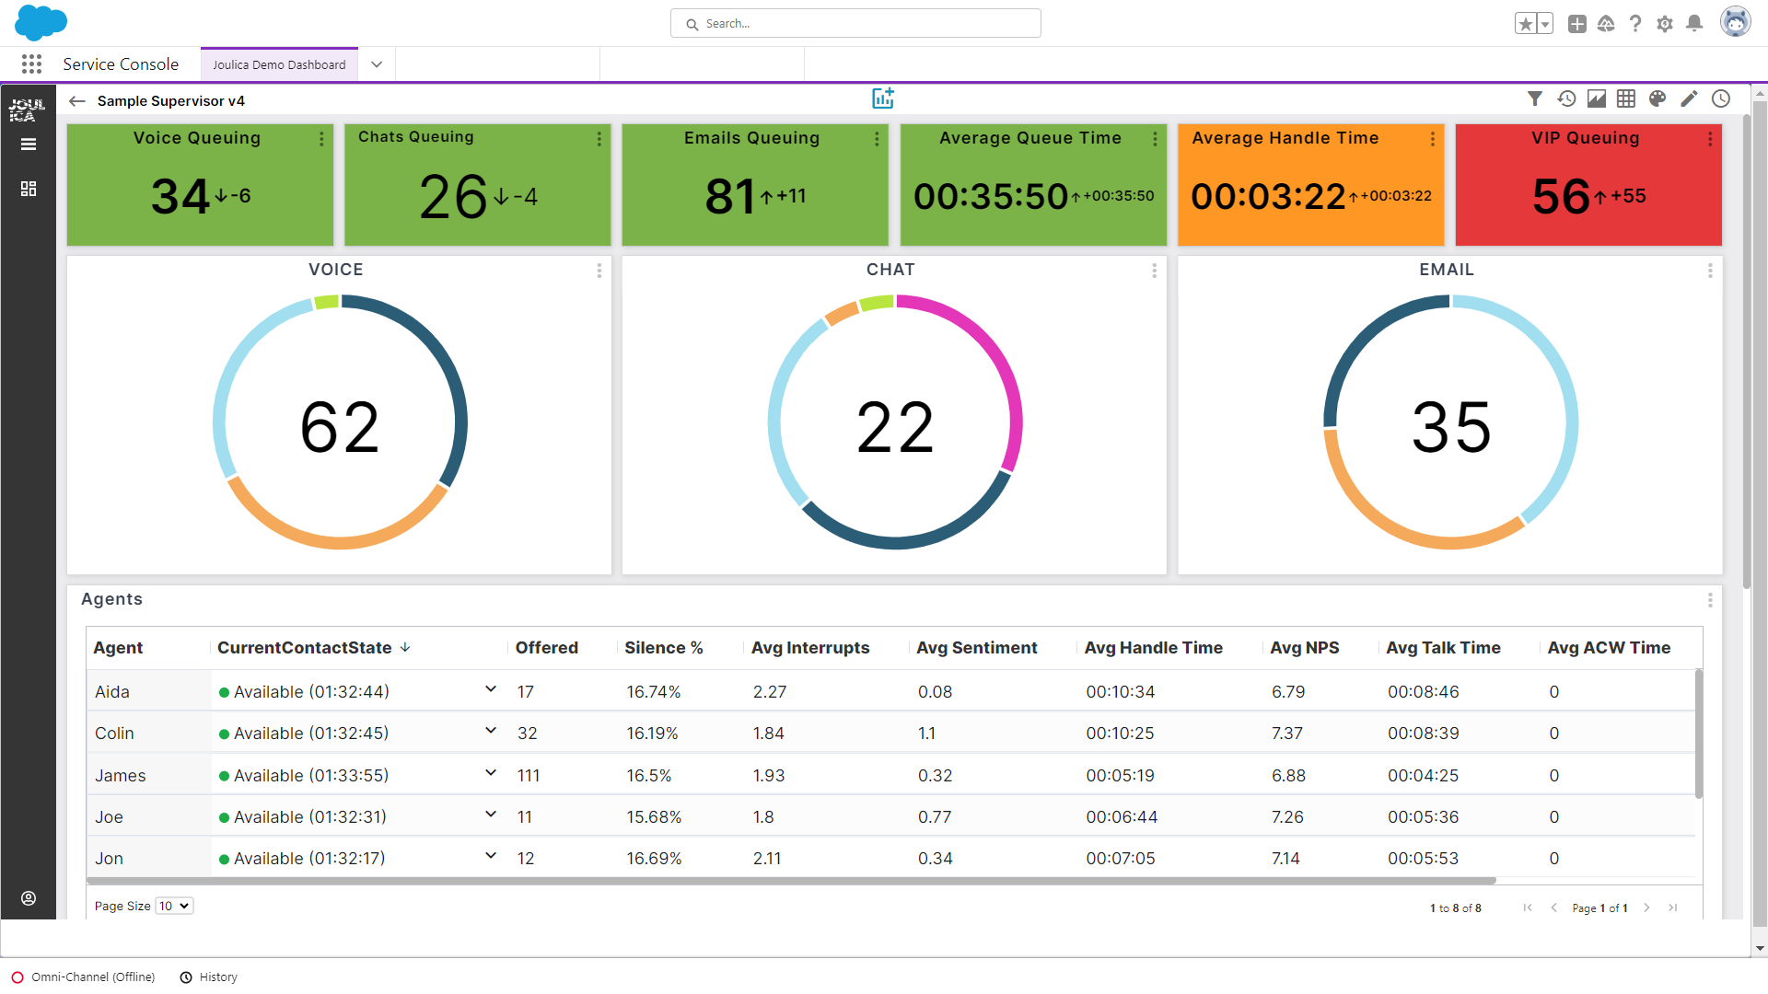Screen dimensions: 1768x994
Task: Select the dashboards icon in left sidebar
Action: coord(29,189)
